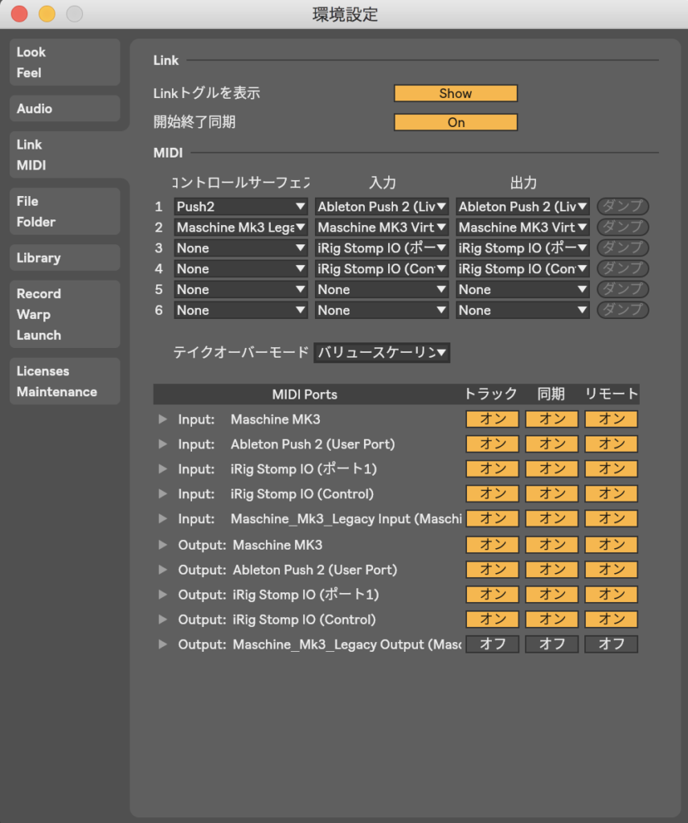Expand Output iRig Stomp IO (Control) triangle
The height and width of the screenshot is (823, 688).
coord(163,620)
